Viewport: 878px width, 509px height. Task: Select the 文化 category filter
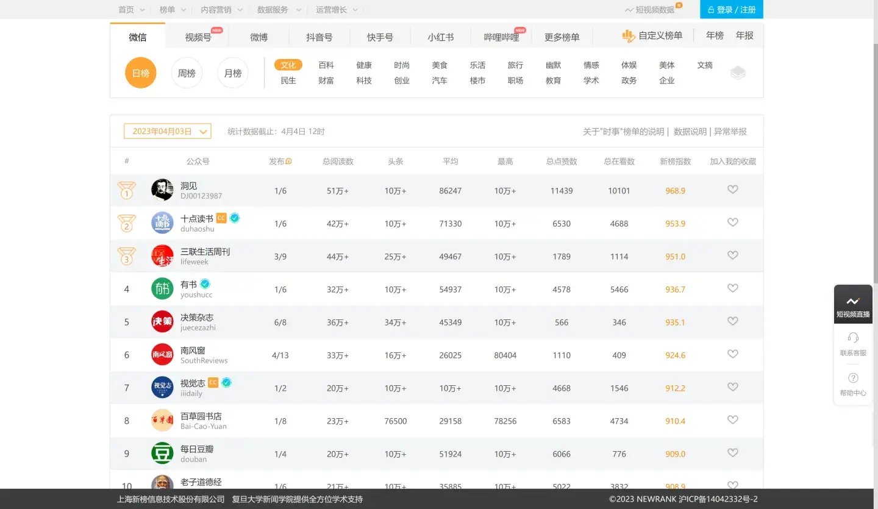point(288,65)
